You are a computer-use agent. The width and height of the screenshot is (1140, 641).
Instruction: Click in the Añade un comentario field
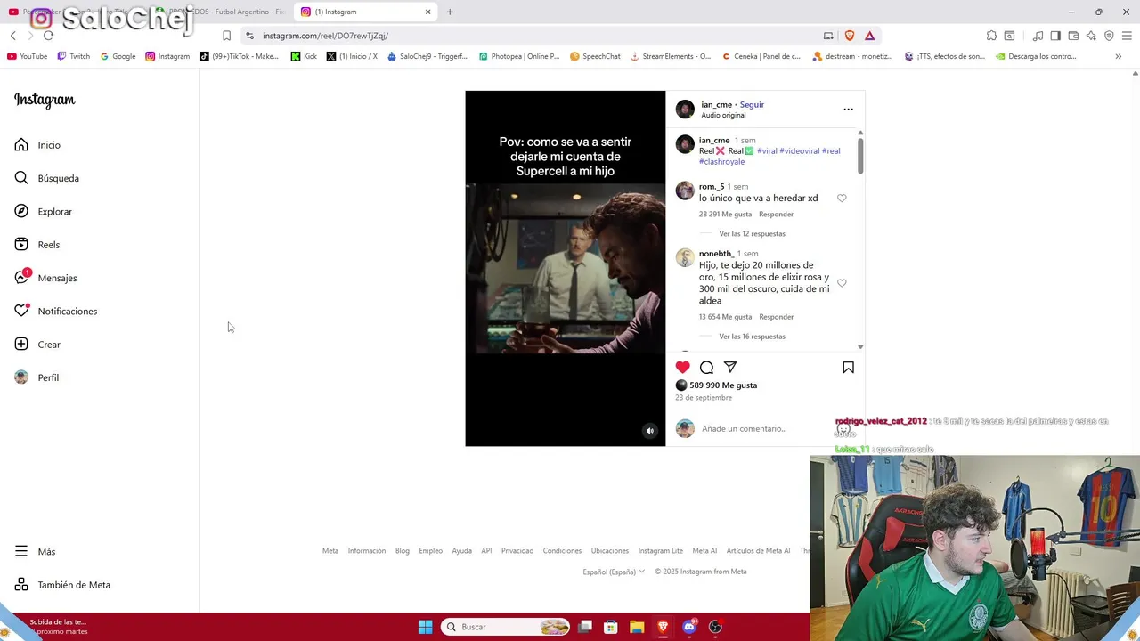point(744,429)
